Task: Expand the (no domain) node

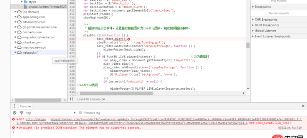Action: tap(15, 12)
